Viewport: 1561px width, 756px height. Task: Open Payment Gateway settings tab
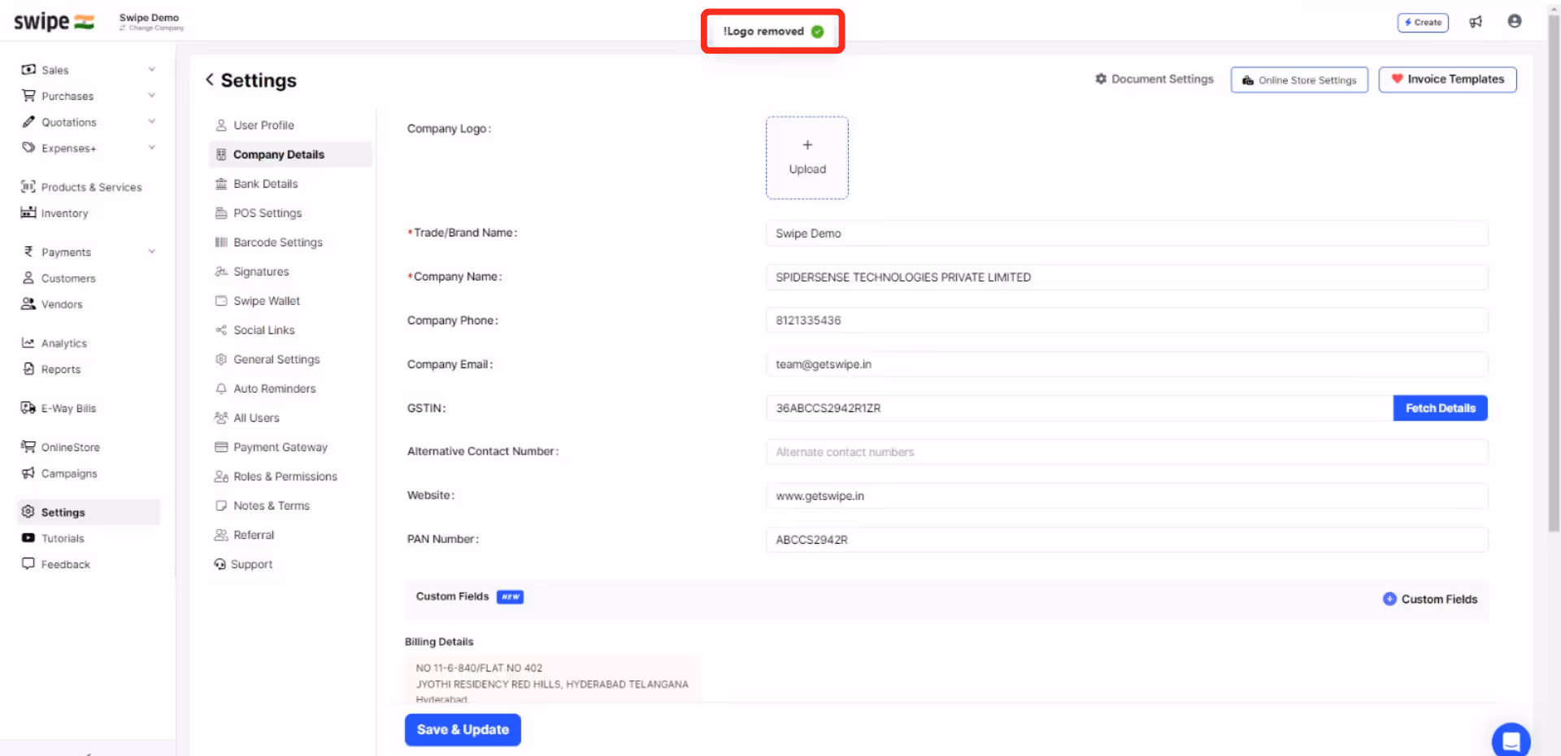pos(290,447)
